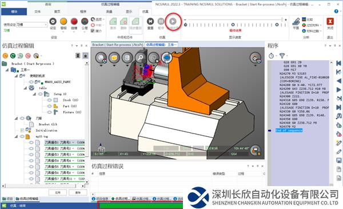Switch to the 显示 ribbon tab
Image resolution: width=343 pixels, height=209 pixels.
(x=129, y=11)
